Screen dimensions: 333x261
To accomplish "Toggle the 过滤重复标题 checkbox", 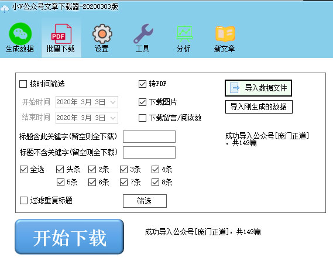I will coord(23,200).
